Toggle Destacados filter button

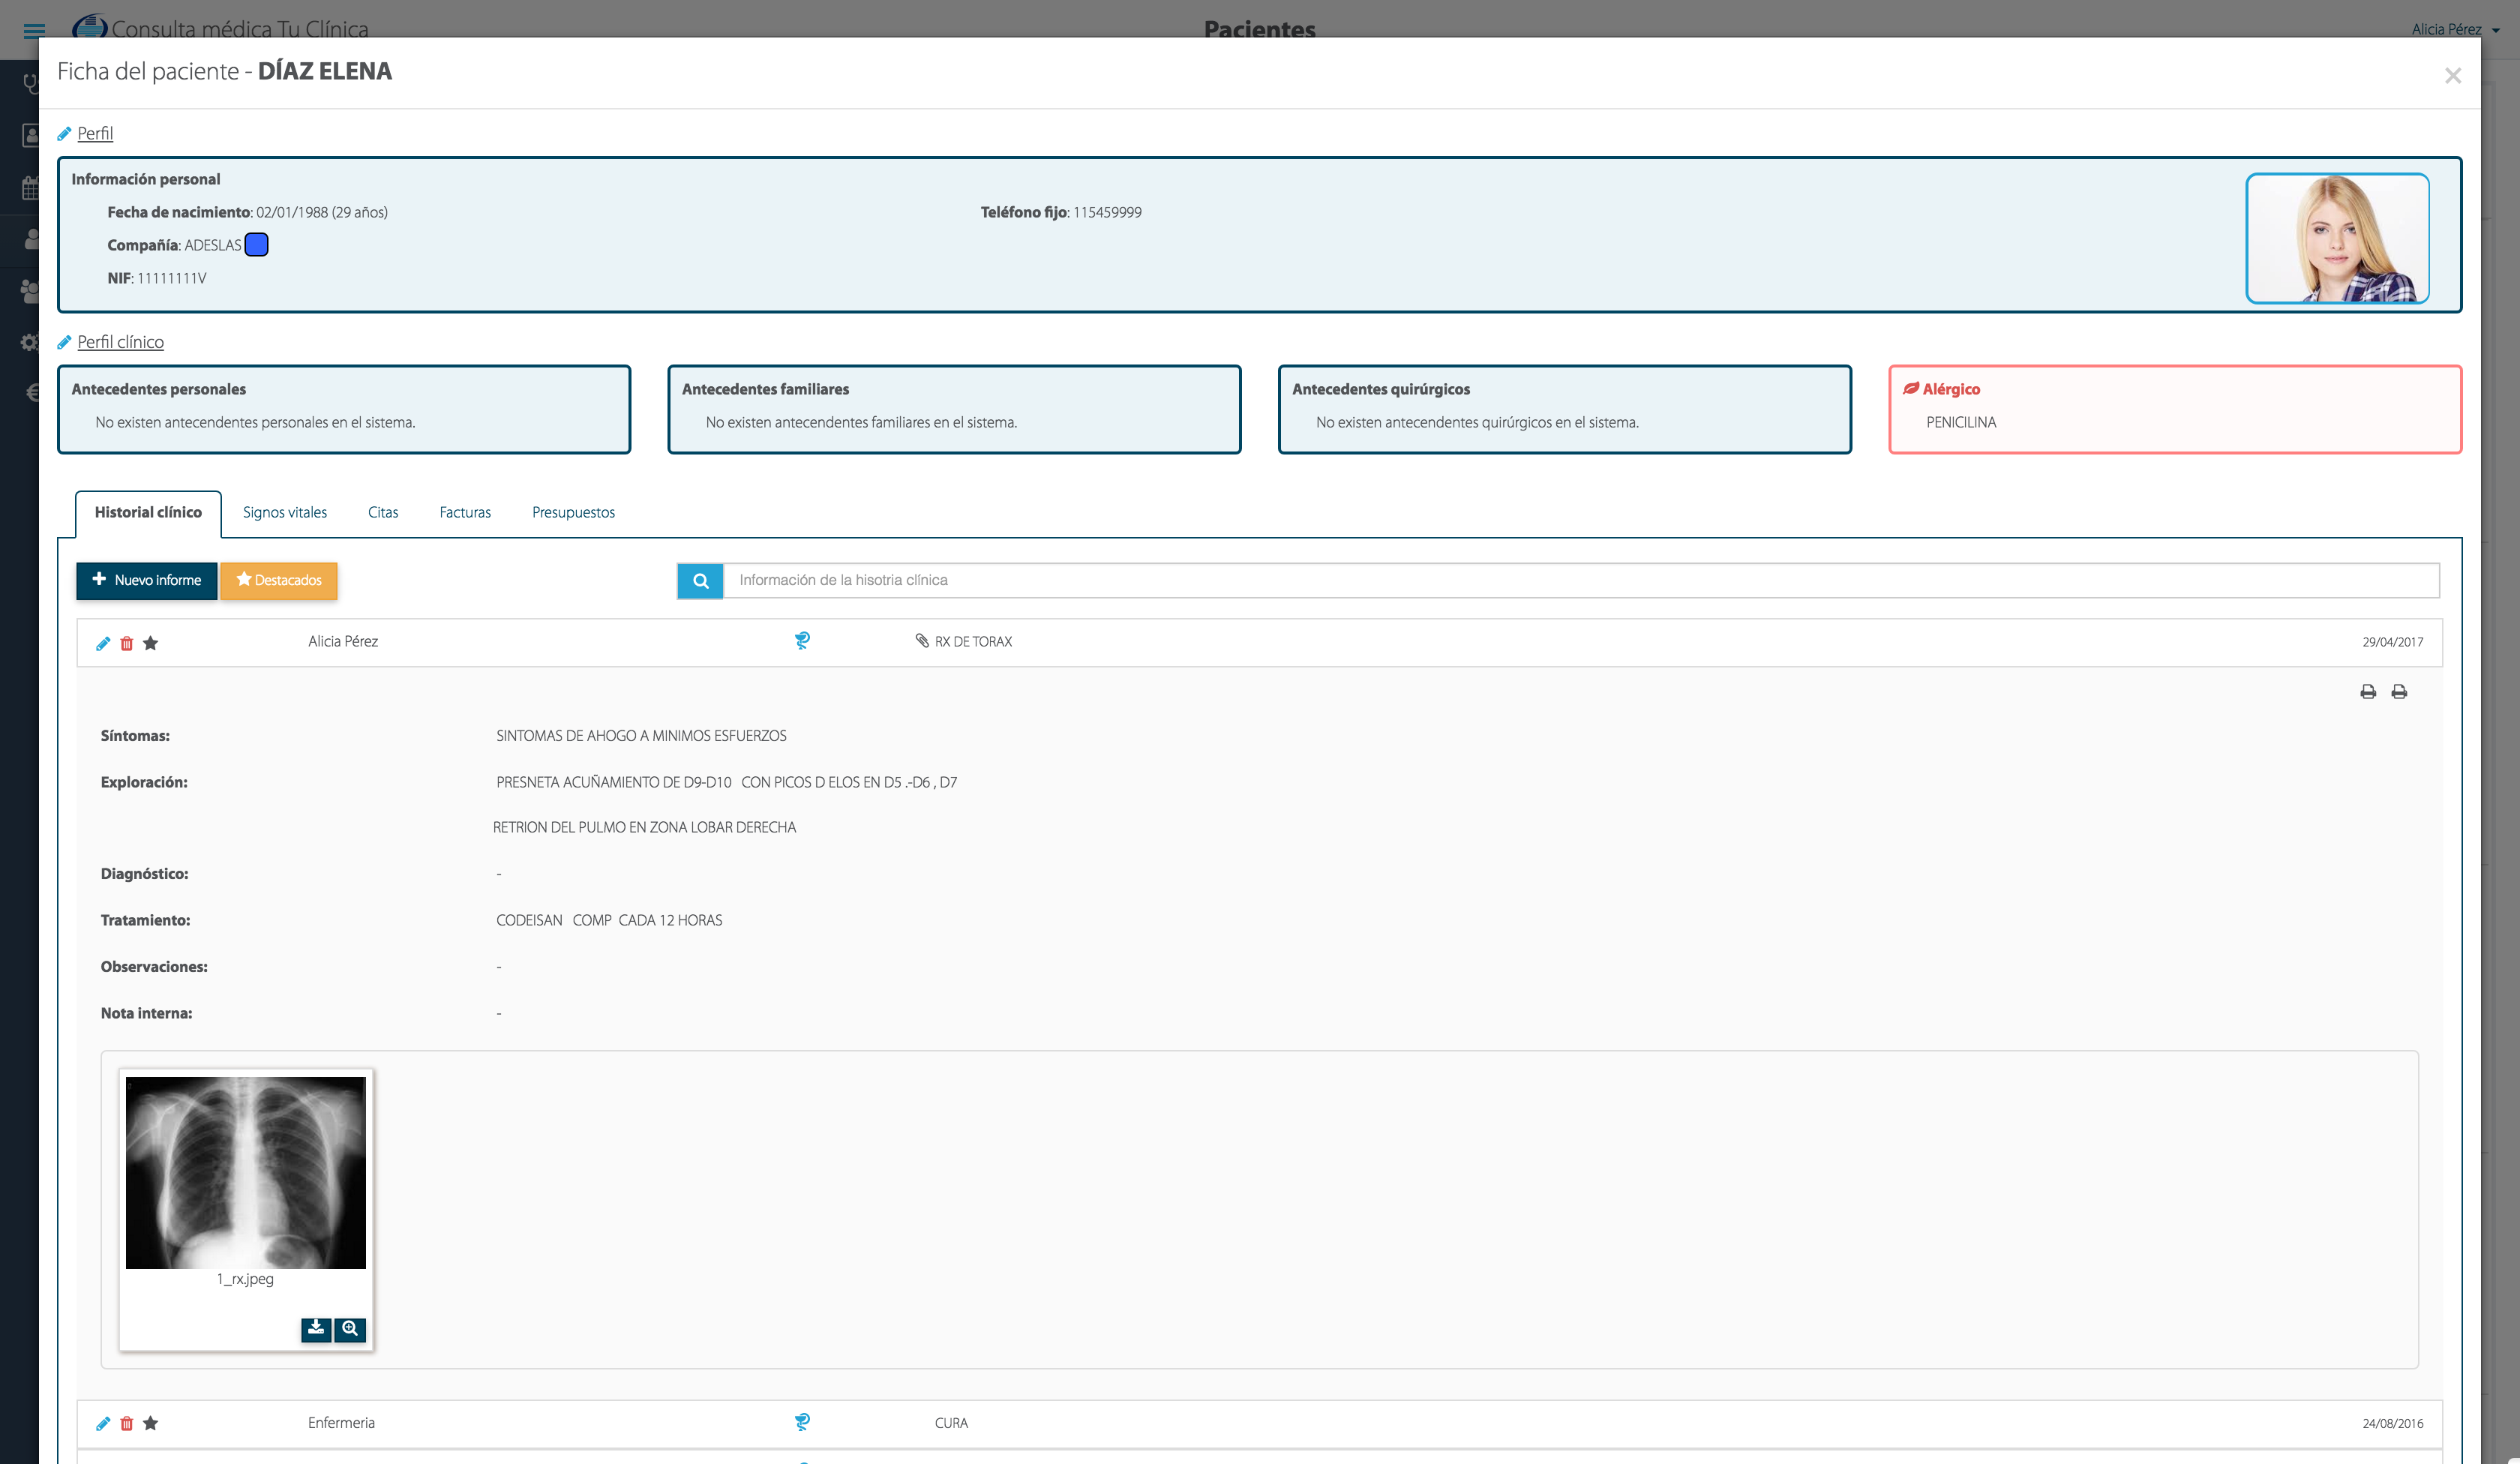point(279,581)
